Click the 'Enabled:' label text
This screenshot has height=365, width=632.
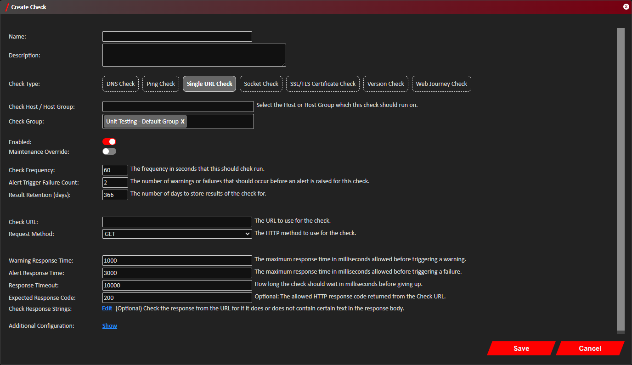coord(20,142)
